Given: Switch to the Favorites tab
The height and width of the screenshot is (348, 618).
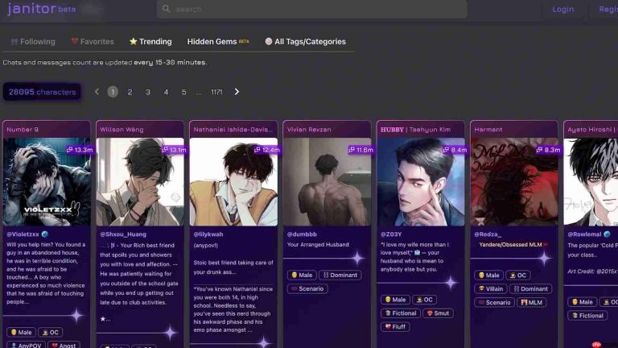Looking at the screenshot, I should pos(93,41).
